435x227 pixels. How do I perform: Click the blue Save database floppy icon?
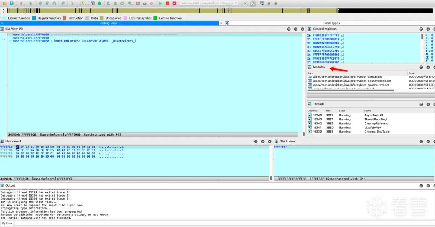(11, 3)
